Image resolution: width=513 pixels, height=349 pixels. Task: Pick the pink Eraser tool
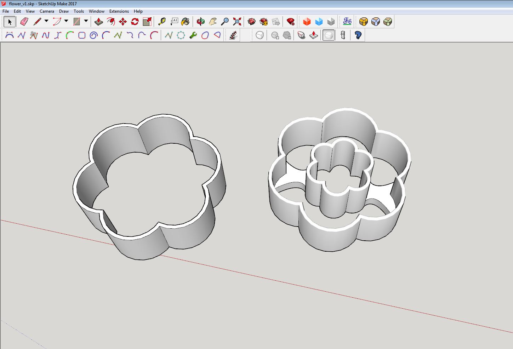click(24, 22)
